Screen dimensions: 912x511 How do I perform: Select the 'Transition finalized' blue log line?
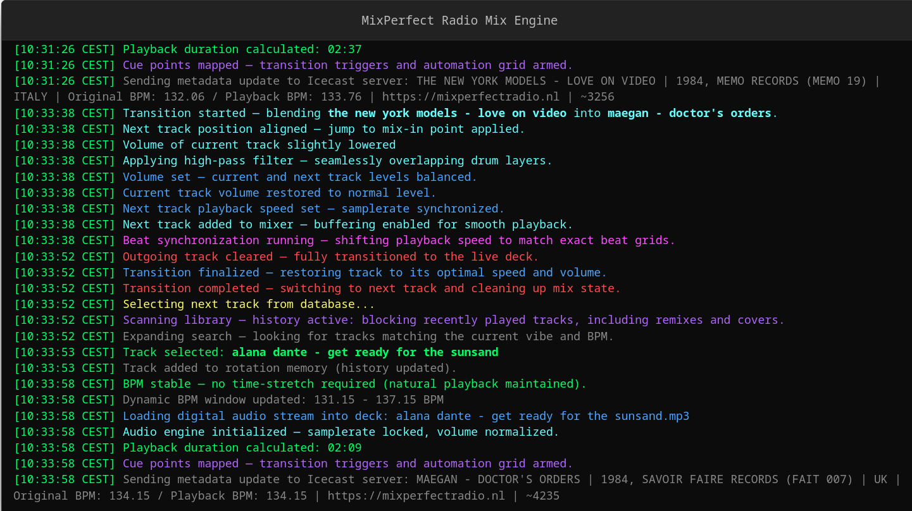pyautogui.click(x=365, y=273)
